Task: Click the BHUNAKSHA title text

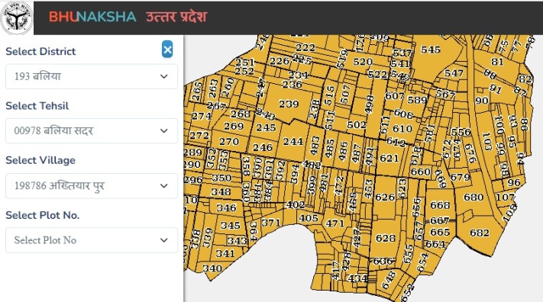Action: coord(92,17)
